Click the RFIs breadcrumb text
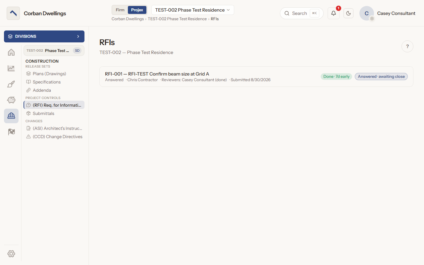Screen dimensions: 424x265 point(215,19)
